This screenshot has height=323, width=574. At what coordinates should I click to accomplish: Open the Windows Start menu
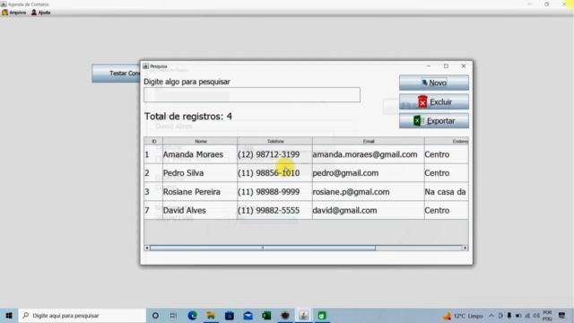point(9,315)
